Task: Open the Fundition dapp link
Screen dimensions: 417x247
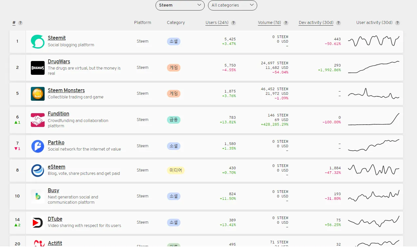Action: point(58,114)
